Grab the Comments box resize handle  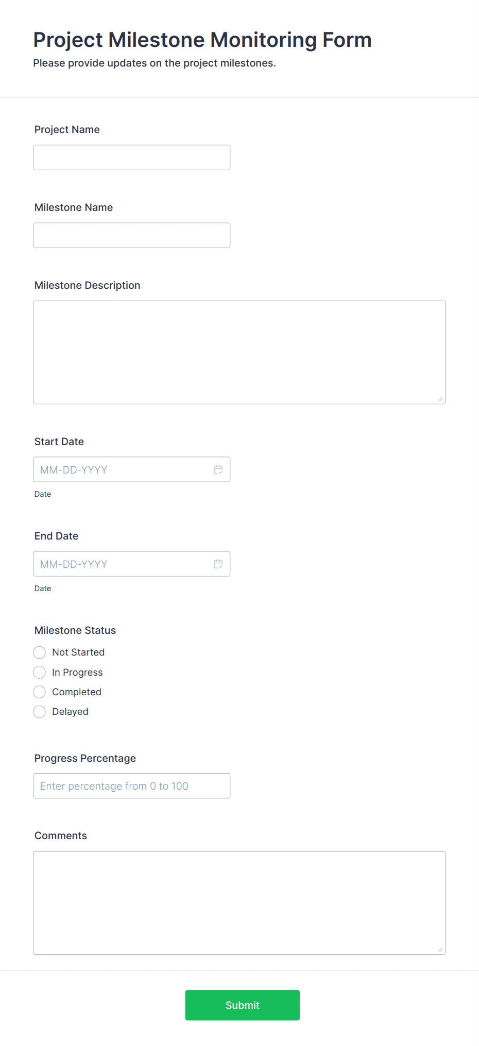pos(440,949)
